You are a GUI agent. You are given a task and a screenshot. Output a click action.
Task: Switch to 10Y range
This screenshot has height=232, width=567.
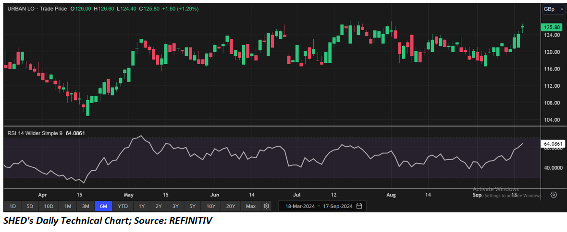pyautogui.click(x=211, y=207)
